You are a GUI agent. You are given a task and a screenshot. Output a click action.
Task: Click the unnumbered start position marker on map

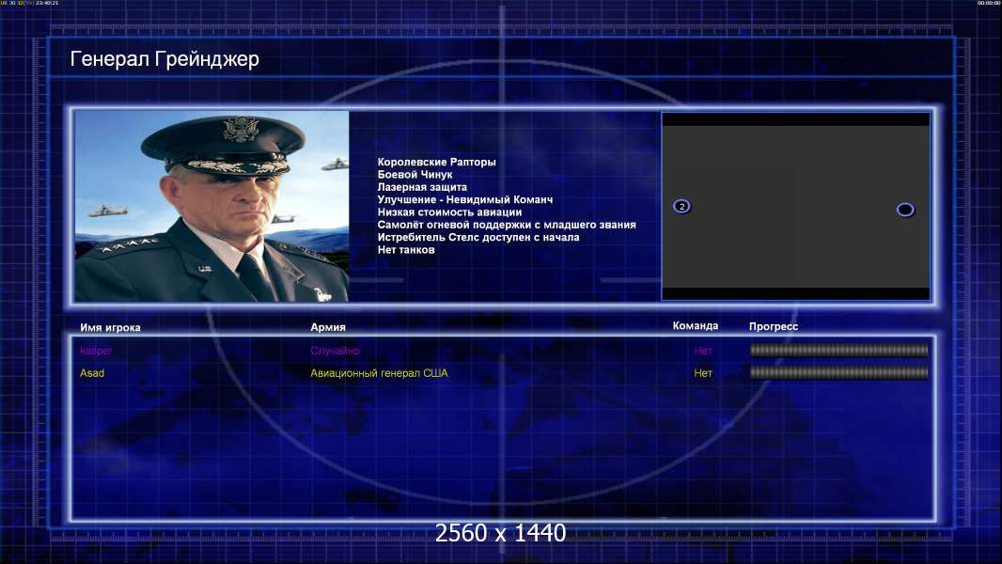click(x=905, y=210)
